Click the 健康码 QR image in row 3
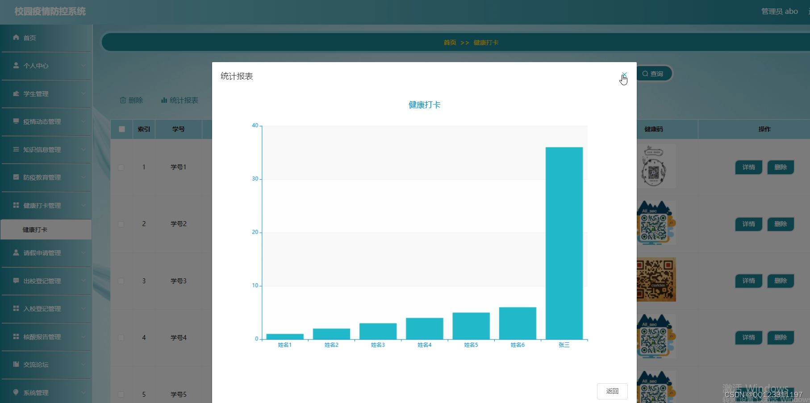 656,279
